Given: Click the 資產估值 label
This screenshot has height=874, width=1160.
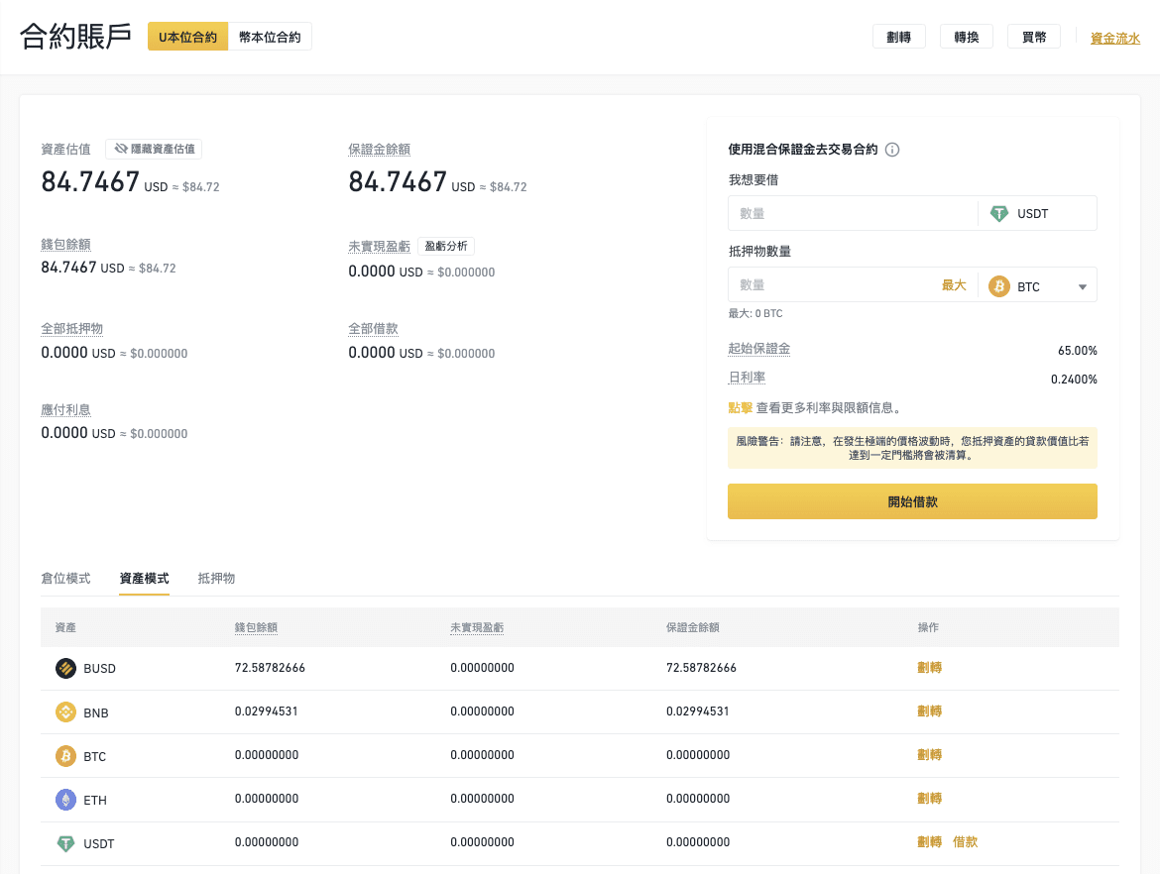Looking at the screenshot, I should (65, 150).
